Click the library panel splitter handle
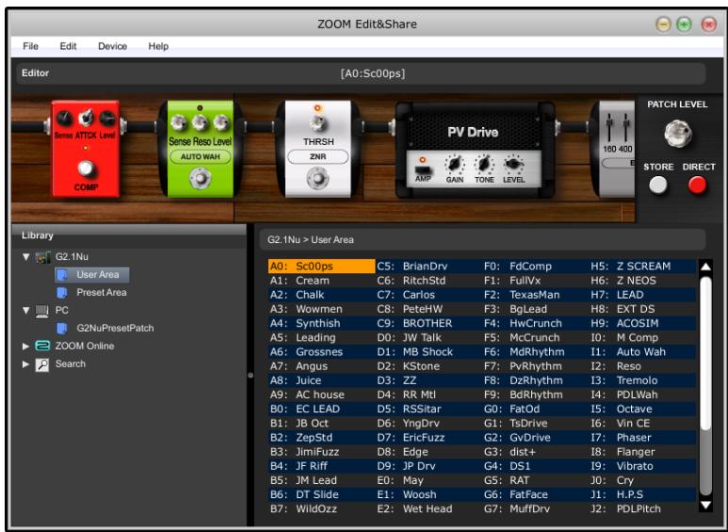 [251, 375]
